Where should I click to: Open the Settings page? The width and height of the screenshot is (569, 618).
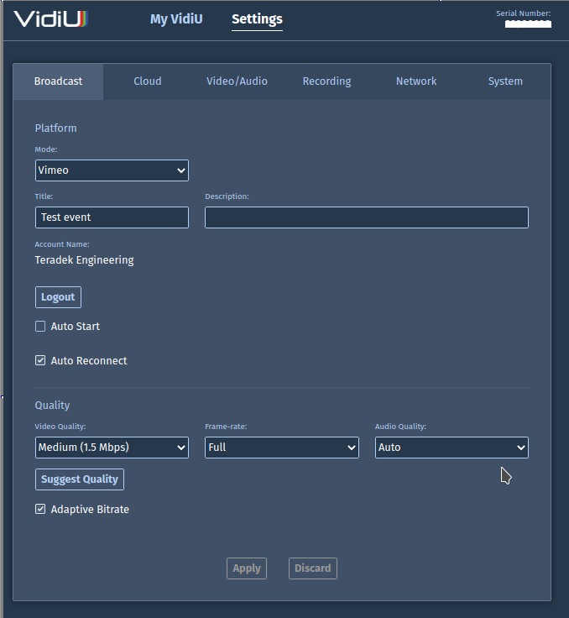[257, 19]
